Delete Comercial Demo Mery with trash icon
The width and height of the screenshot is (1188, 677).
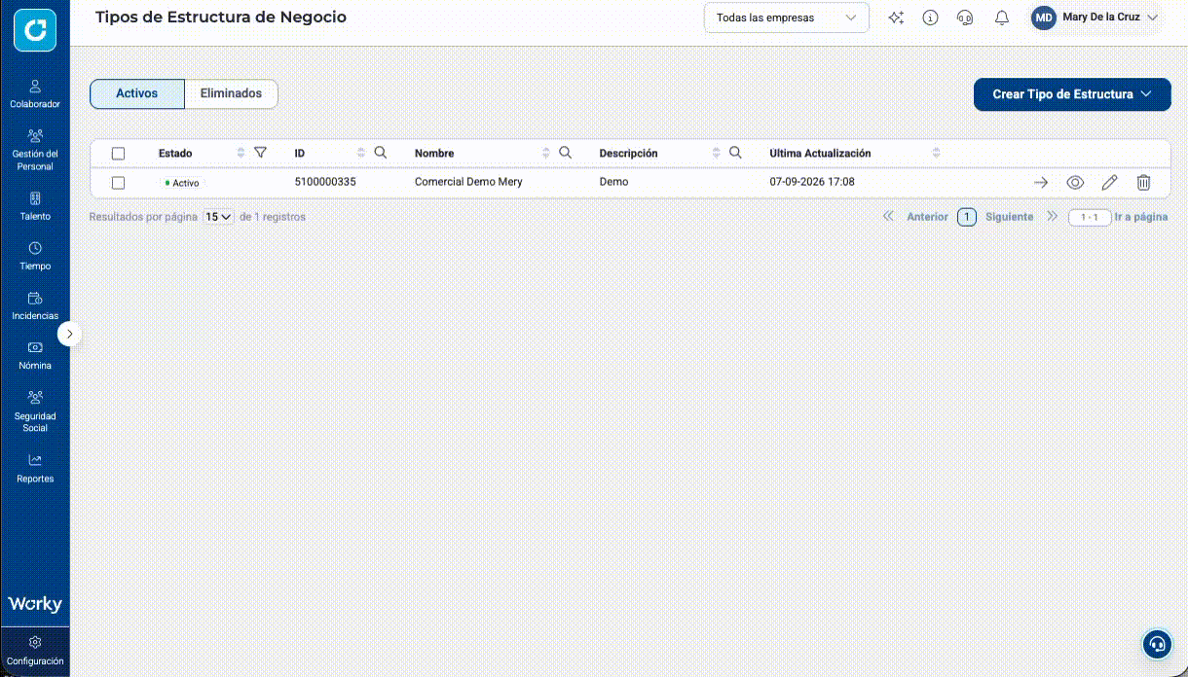point(1144,182)
